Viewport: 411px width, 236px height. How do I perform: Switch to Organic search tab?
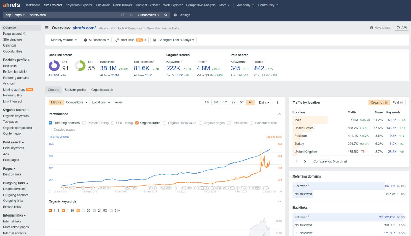(x=102, y=90)
